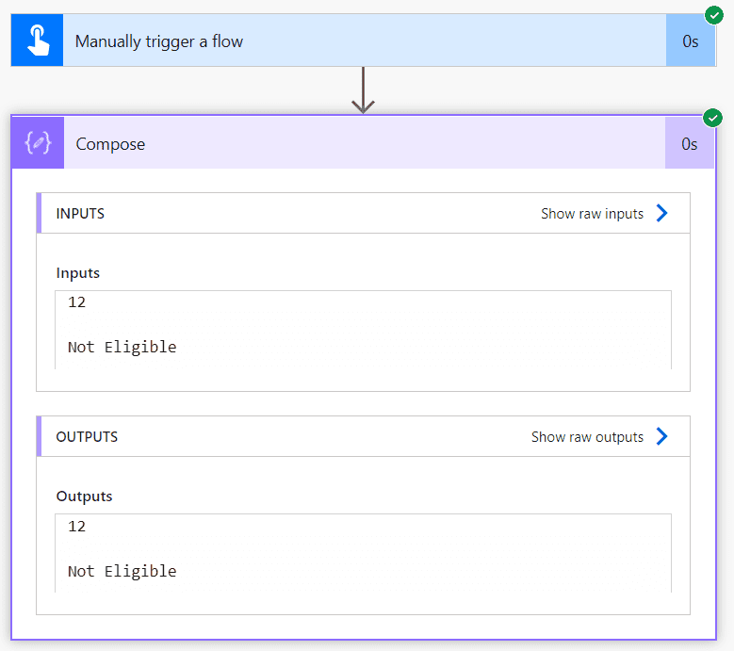
Task: Click the 0s duration on Compose card
Action: point(689,144)
